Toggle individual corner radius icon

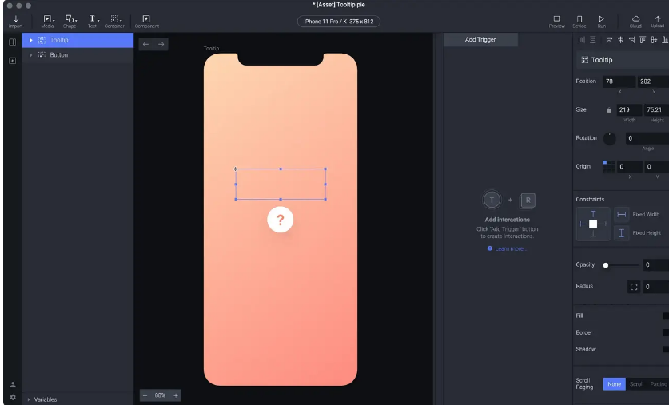click(634, 287)
